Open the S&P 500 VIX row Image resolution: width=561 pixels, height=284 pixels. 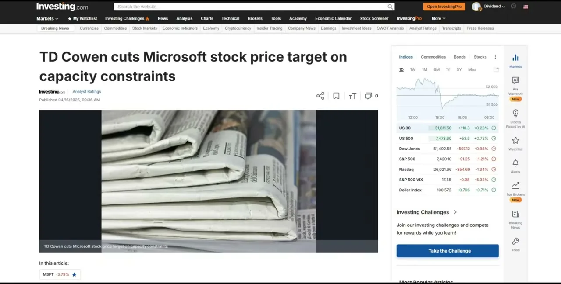tap(447, 180)
